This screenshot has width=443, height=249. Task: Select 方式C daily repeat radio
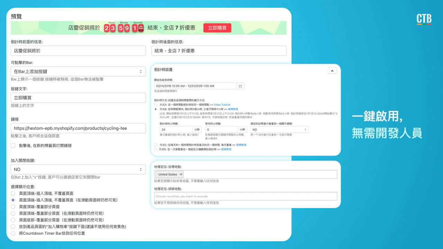pos(156,145)
